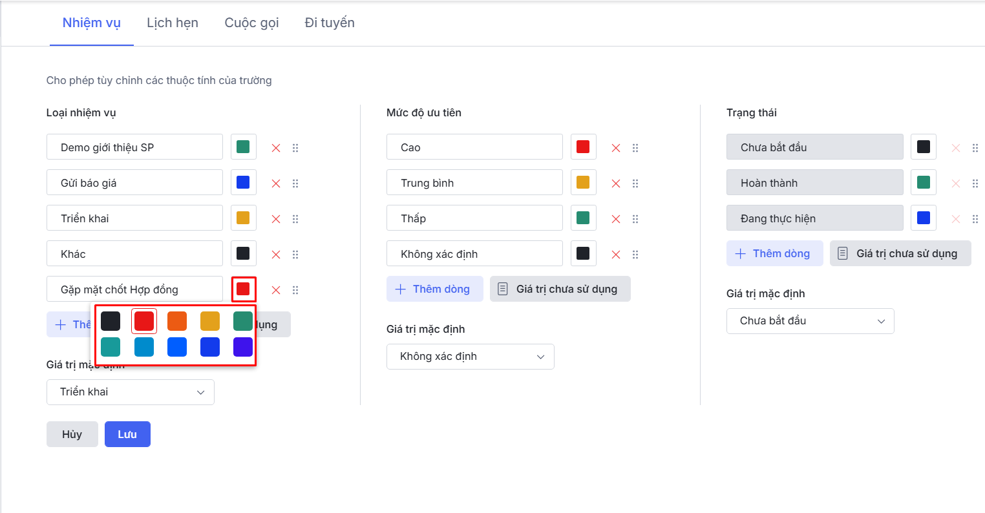Go to the 'Đi tuyến' tab
This screenshot has width=985, height=513.
tap(330, 23)
